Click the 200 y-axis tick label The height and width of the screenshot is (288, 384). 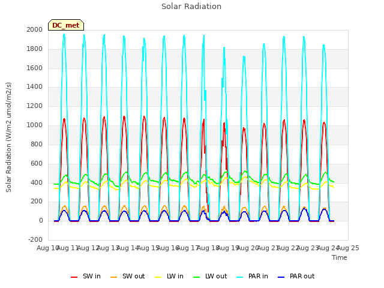tap(37, 202)
